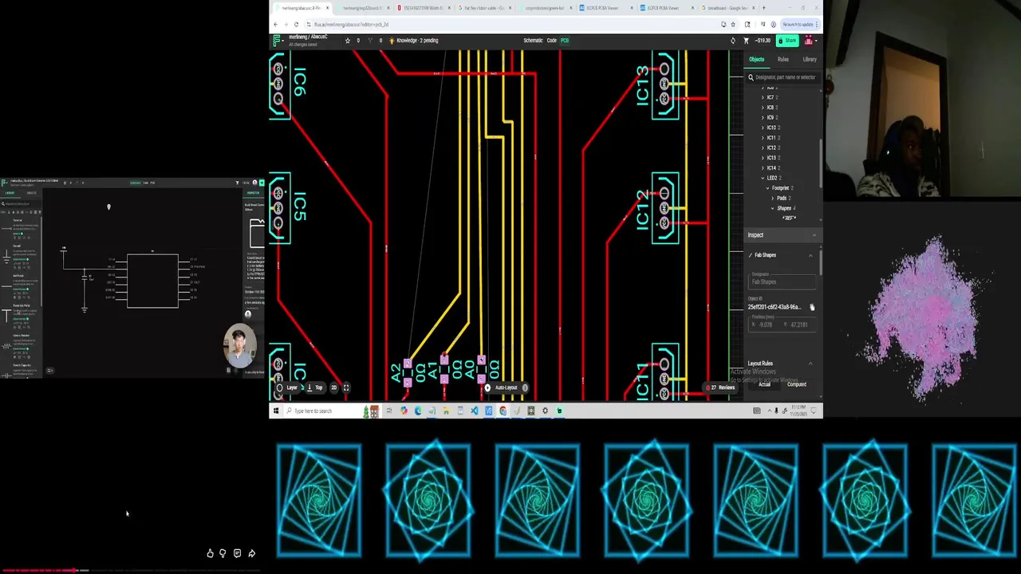Collapse the Footprint node under LED2

pos(768,188)
